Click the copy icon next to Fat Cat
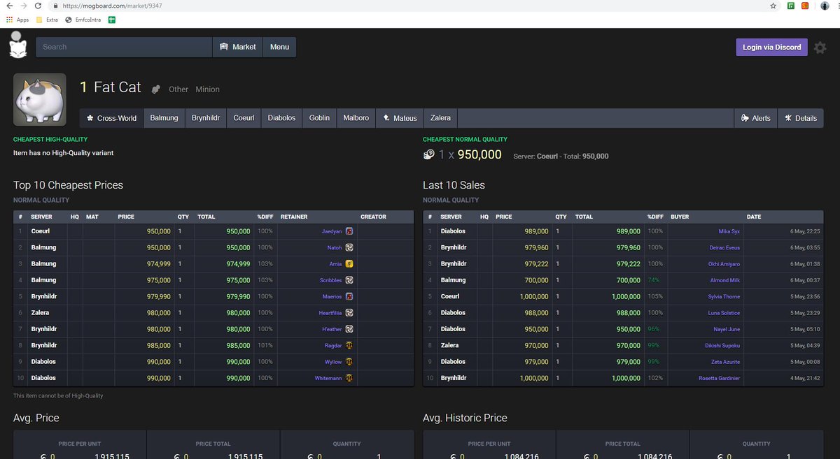Viewport: 840px width, 459px height. click(x=156, y=89)
